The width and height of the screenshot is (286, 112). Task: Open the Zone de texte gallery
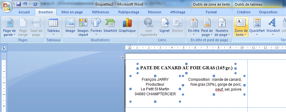click(x=241, y=27)
